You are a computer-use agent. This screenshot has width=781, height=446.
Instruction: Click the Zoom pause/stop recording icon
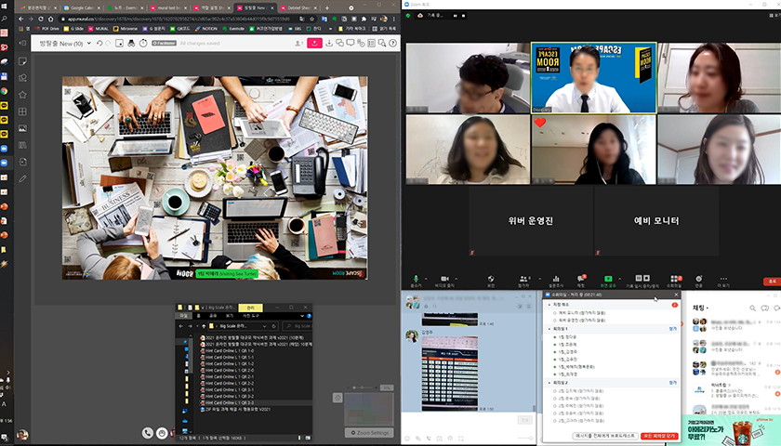[x=642, y=278]
